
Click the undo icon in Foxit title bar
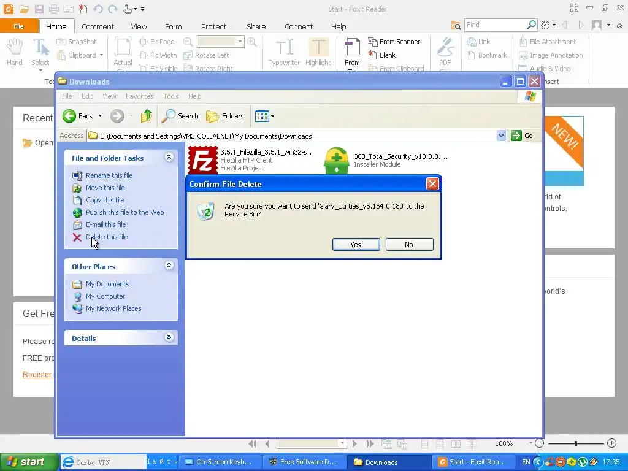[x=98, y=9]
